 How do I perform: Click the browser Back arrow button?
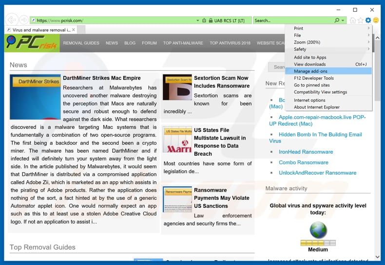coord(12,20)
